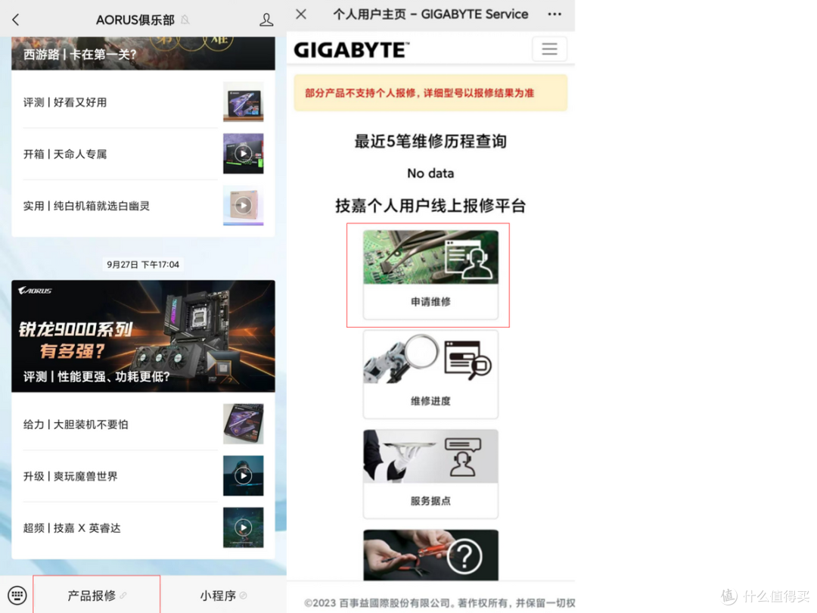Open thumbnail for 大胆装机不要怕 article
817x613 pixels.
click(x=244, y=424)
